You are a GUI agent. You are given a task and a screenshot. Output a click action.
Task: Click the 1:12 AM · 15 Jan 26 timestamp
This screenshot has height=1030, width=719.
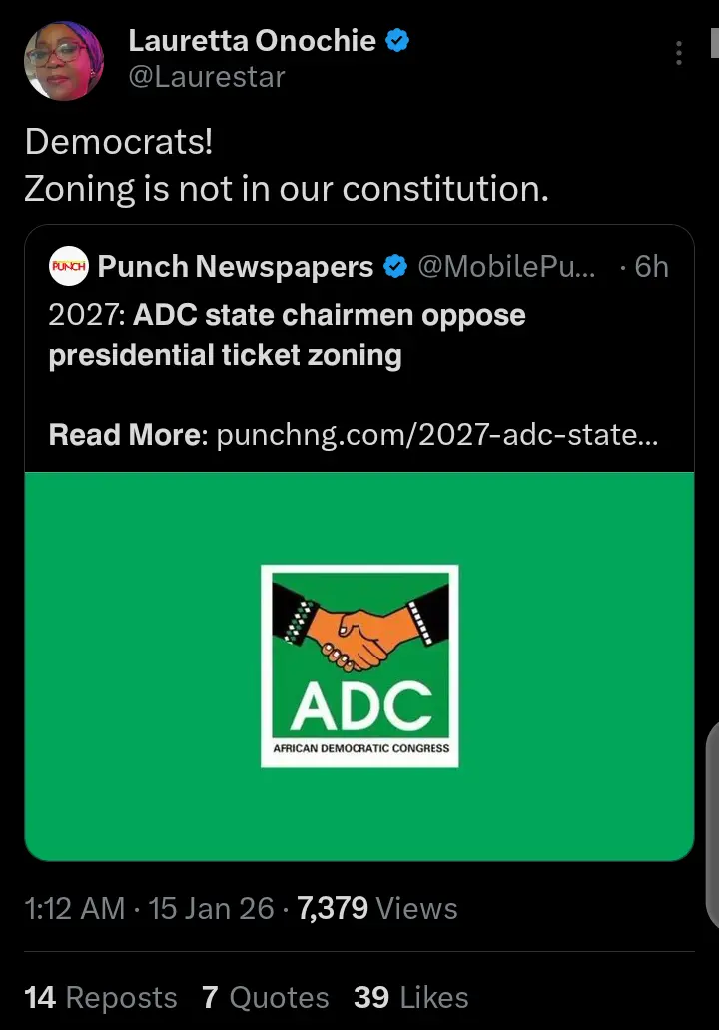[x=149, y=908]
